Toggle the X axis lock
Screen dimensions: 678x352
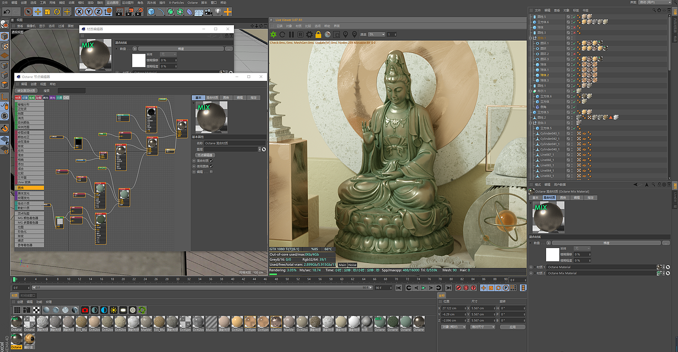tap(79, 12)
